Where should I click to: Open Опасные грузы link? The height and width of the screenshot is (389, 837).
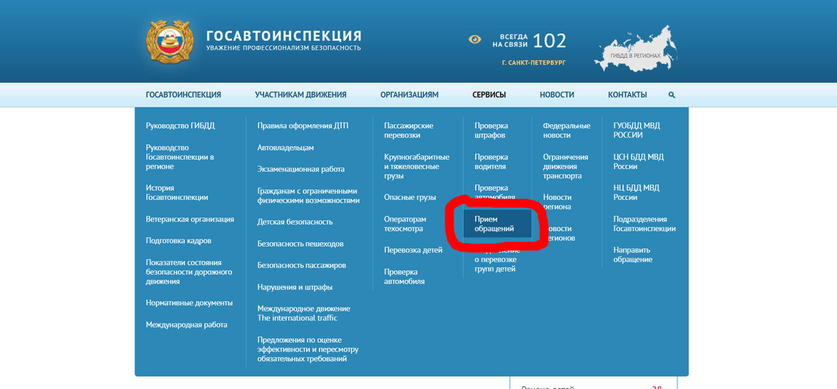[409, 198]
